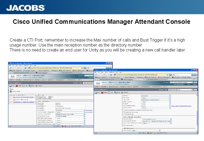Click the Device Name field in the back window
Image resolution: width=204 pixels, height=141 pixels.
(x=70, y=106)
